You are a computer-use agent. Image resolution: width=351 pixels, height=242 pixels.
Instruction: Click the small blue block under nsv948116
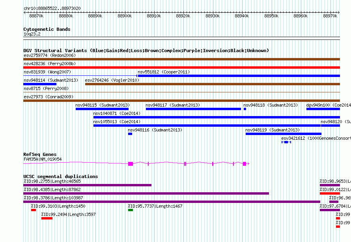click(130, 134)
